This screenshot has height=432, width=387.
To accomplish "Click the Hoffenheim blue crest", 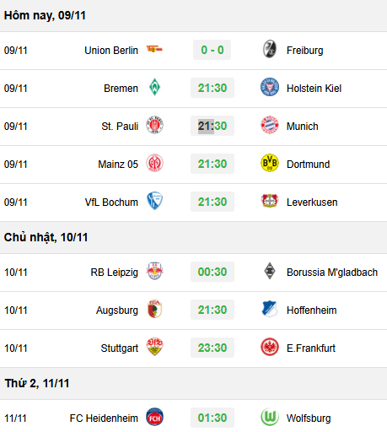I will pos(270,309).
